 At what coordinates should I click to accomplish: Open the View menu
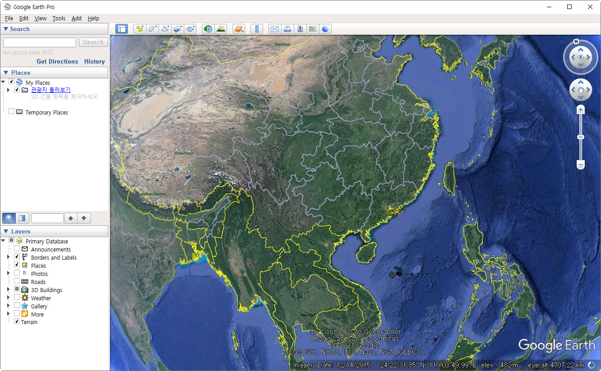(x=41, y=18)
